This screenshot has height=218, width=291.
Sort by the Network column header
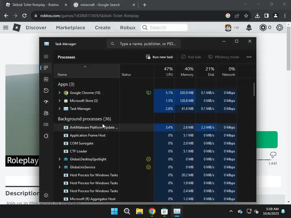click(x=226, y=71)
